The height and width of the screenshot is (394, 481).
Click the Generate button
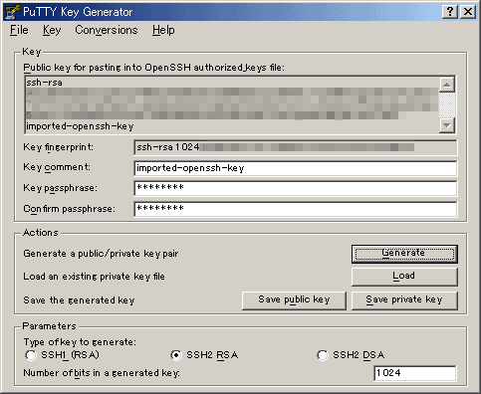[x=404, y=254]
